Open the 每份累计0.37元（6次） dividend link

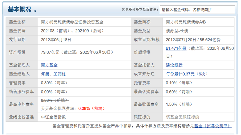pos(187,74)
